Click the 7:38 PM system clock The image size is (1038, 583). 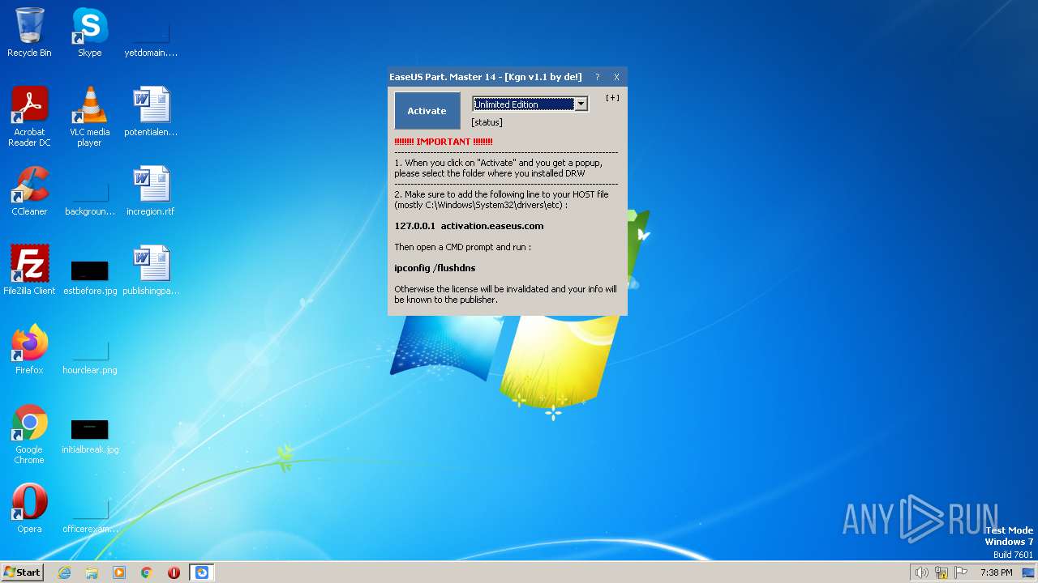996,572
